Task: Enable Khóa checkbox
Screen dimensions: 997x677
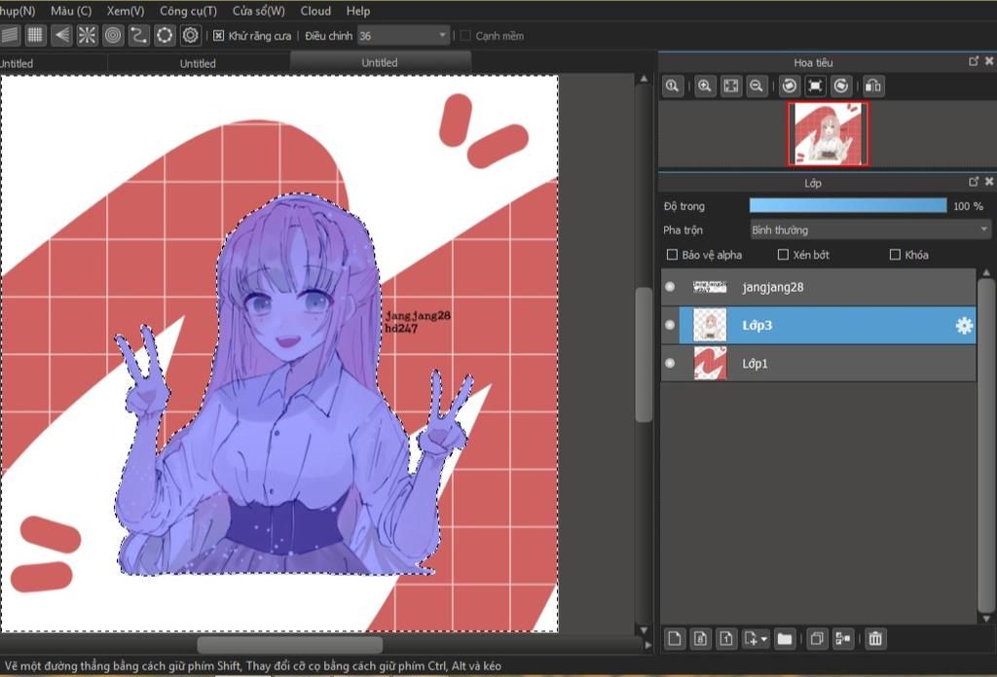Action: tap(896, 255)
